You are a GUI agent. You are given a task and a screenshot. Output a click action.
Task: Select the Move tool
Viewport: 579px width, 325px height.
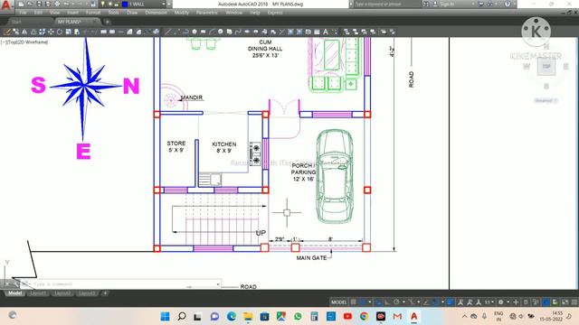pos(51,32)
